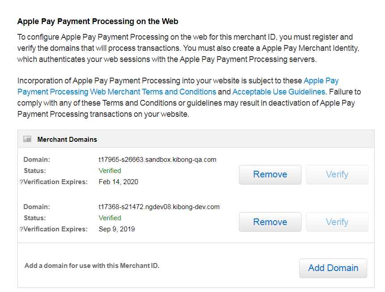Click the second Verified status label
Viewport: 385px width, 292px height.
(109, 218)
